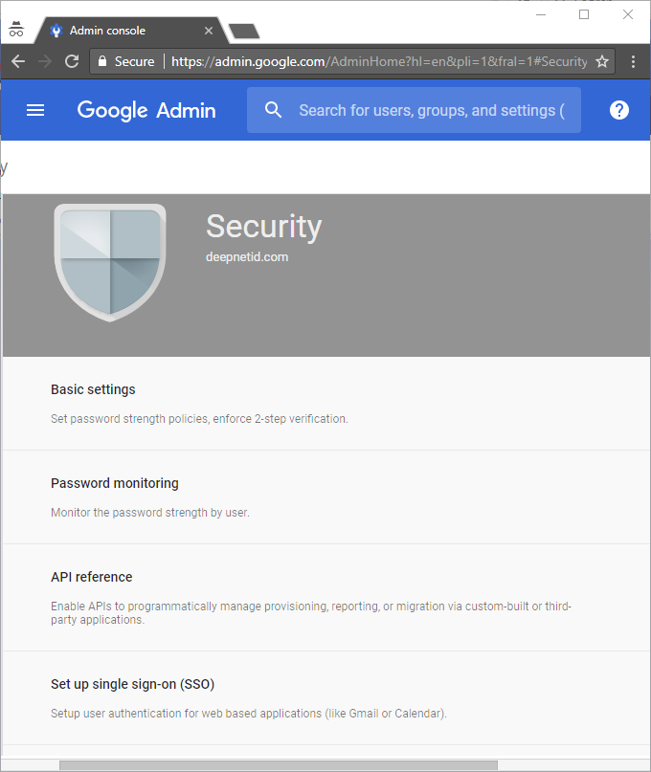Image resolution: width=651 pixels, height=772 pixels.
Task: Focus the users, groups, settings search field
Action: pos(431,110)
